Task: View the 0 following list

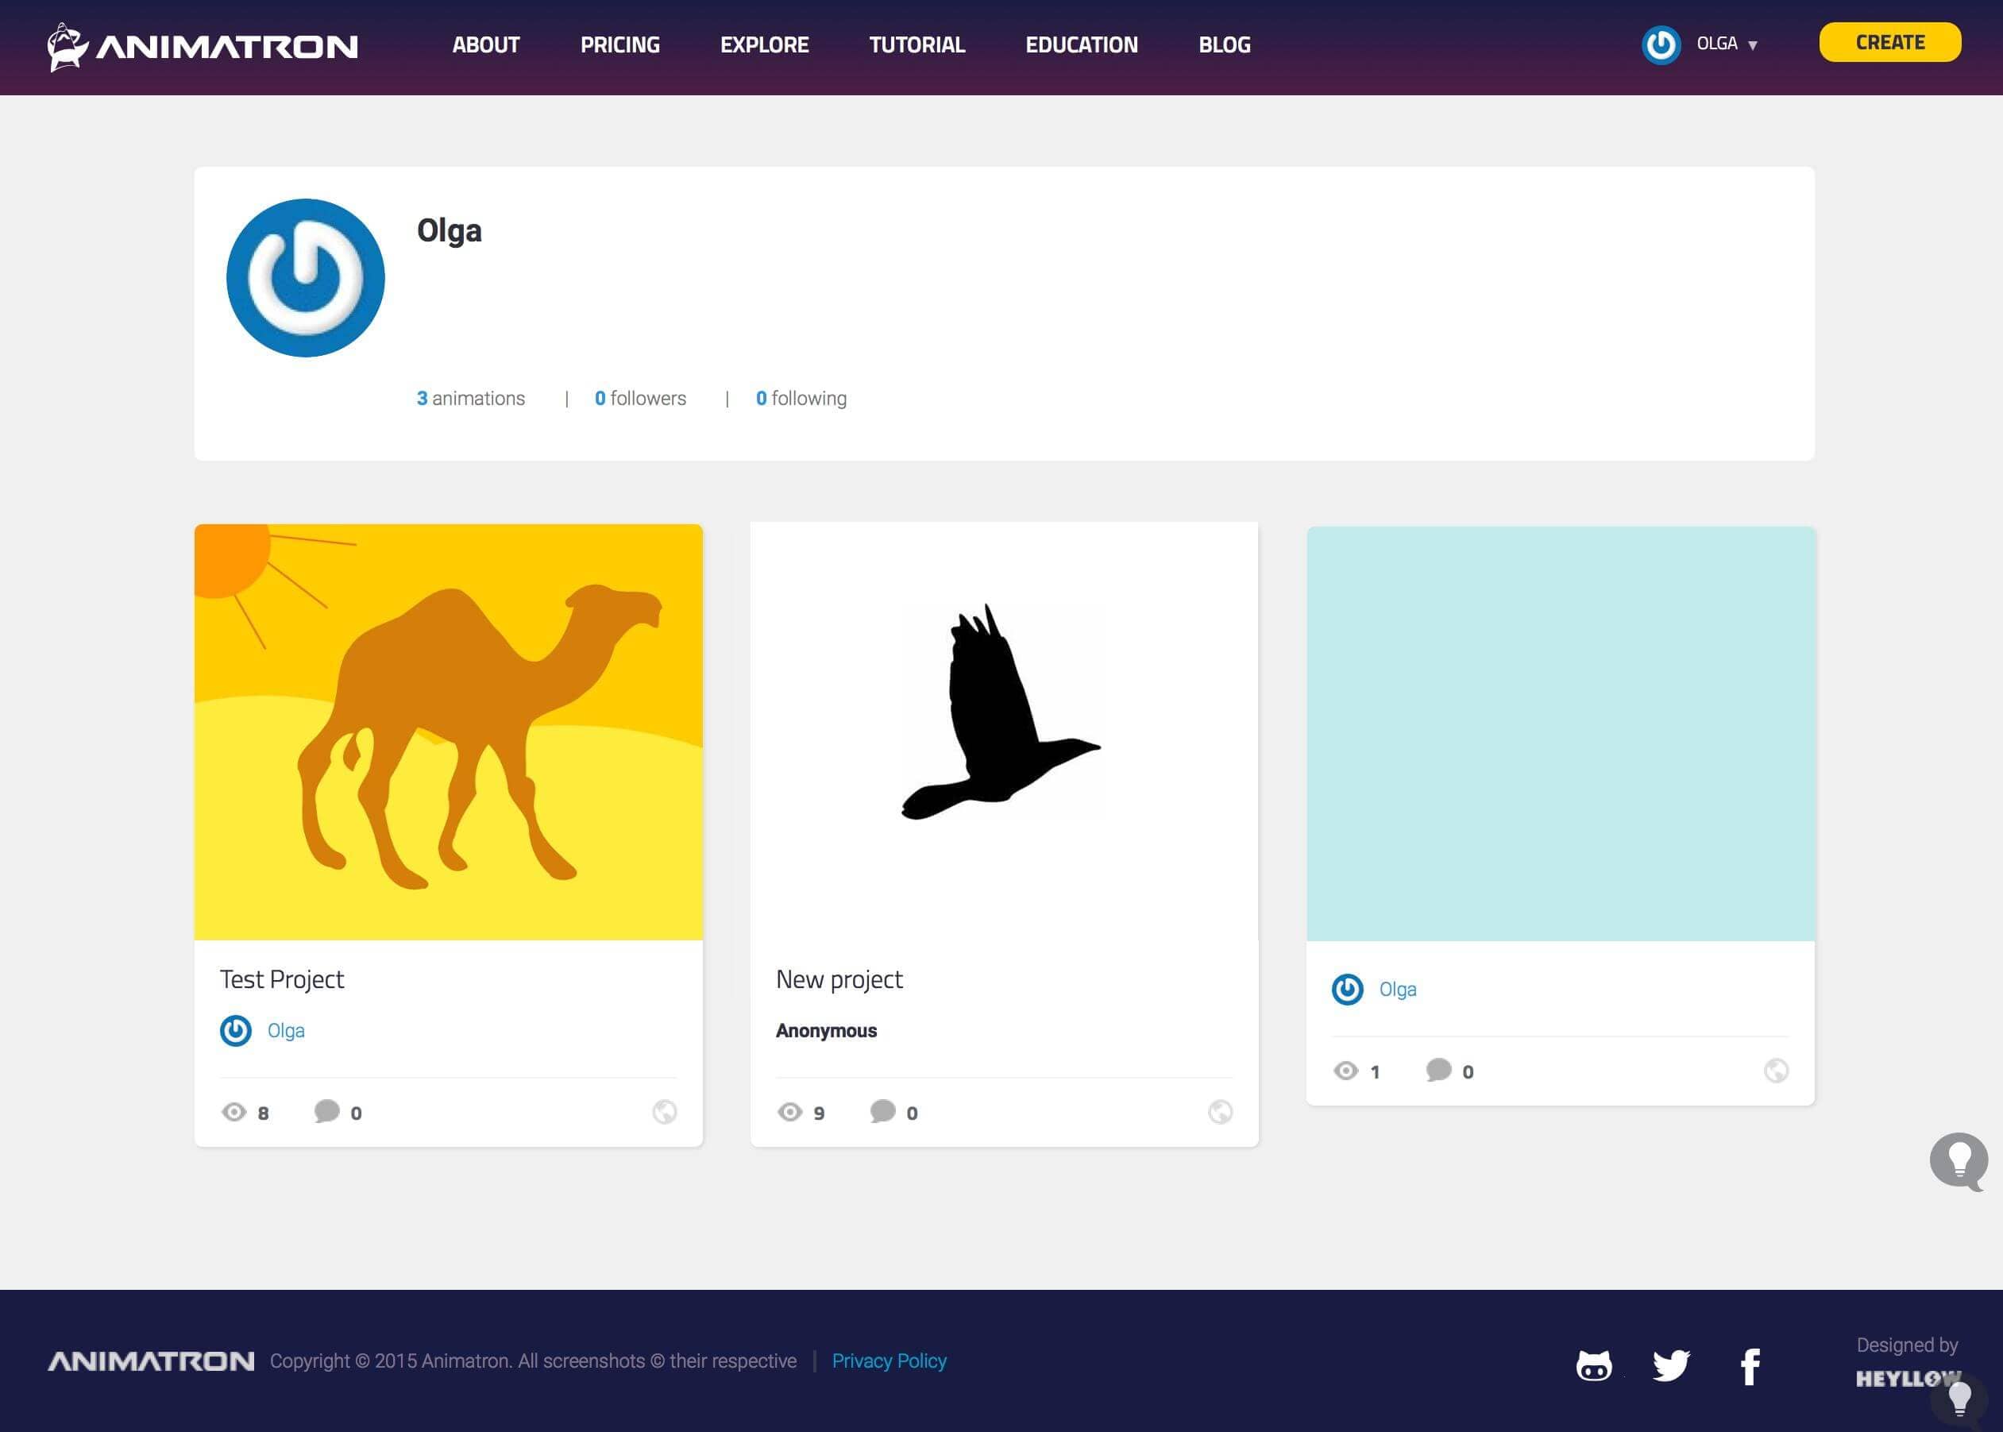Action: [x=801, y=399]
